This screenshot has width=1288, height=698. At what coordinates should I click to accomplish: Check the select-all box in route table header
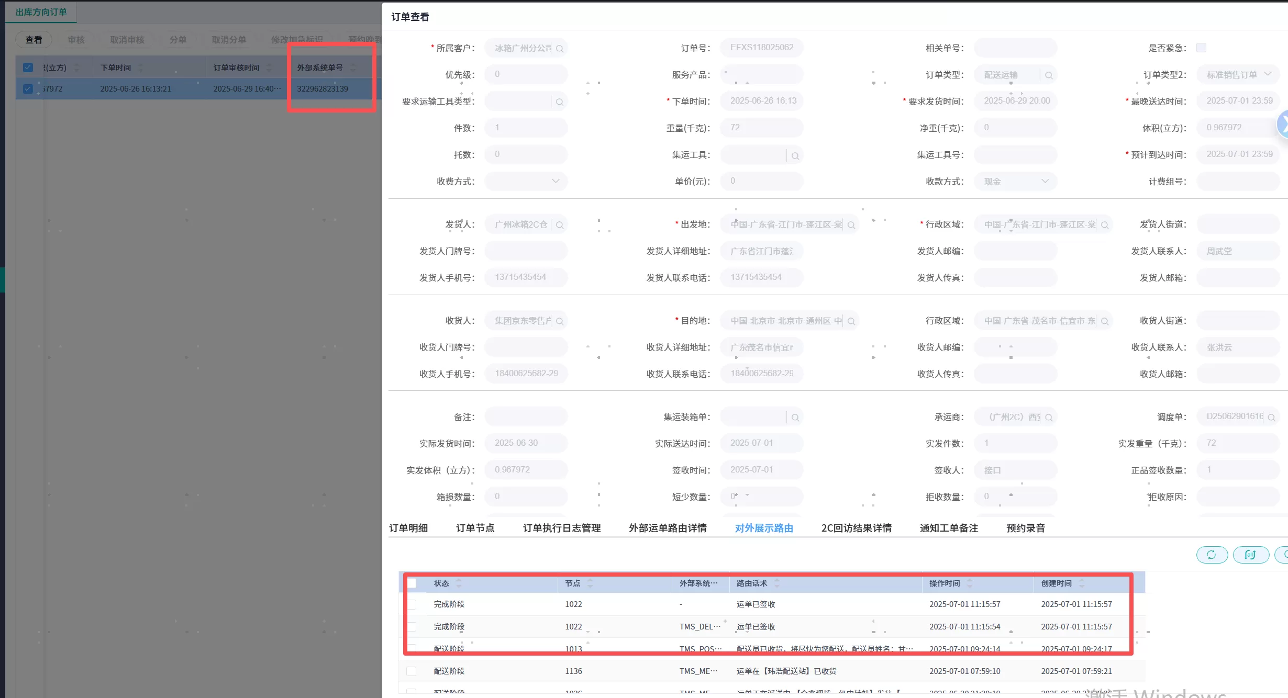[x=412, y=583]
